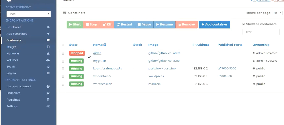
Task: Click the Volumes cubes icon
Action: (x=48, y=60)
